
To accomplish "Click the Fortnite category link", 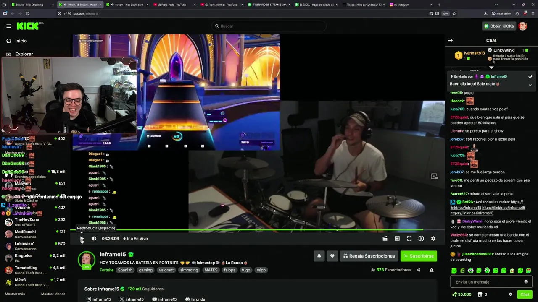I will click(x=106, y=270).
